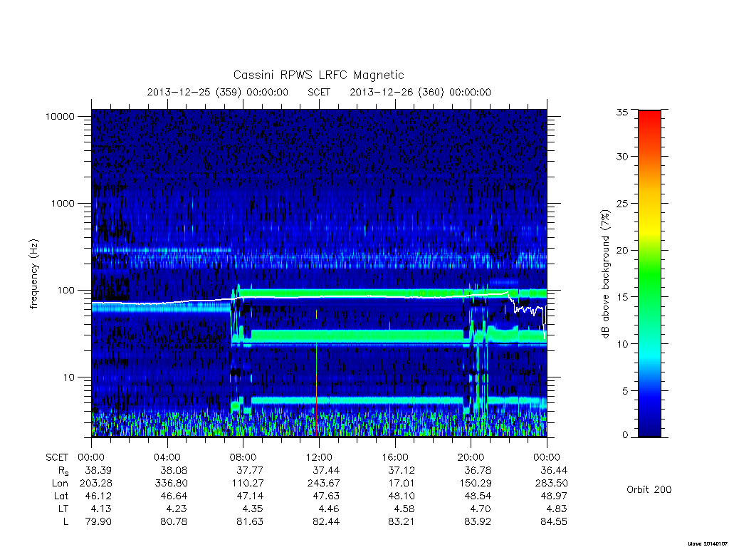This screenshot has height=547, width=729.
Task: Click the colorbar tick label 35
Action: click(622, 112)
